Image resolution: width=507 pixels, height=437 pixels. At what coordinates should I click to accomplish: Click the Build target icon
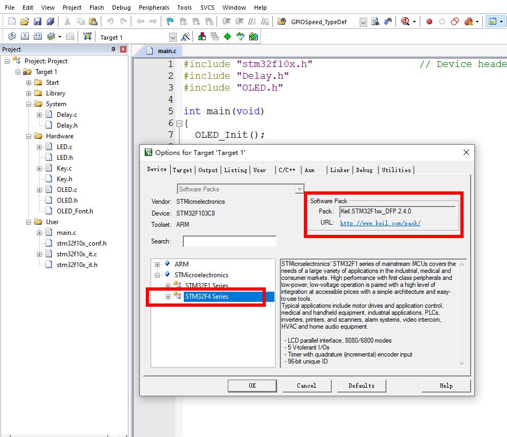pyautogui.click(x=25, y=36)
